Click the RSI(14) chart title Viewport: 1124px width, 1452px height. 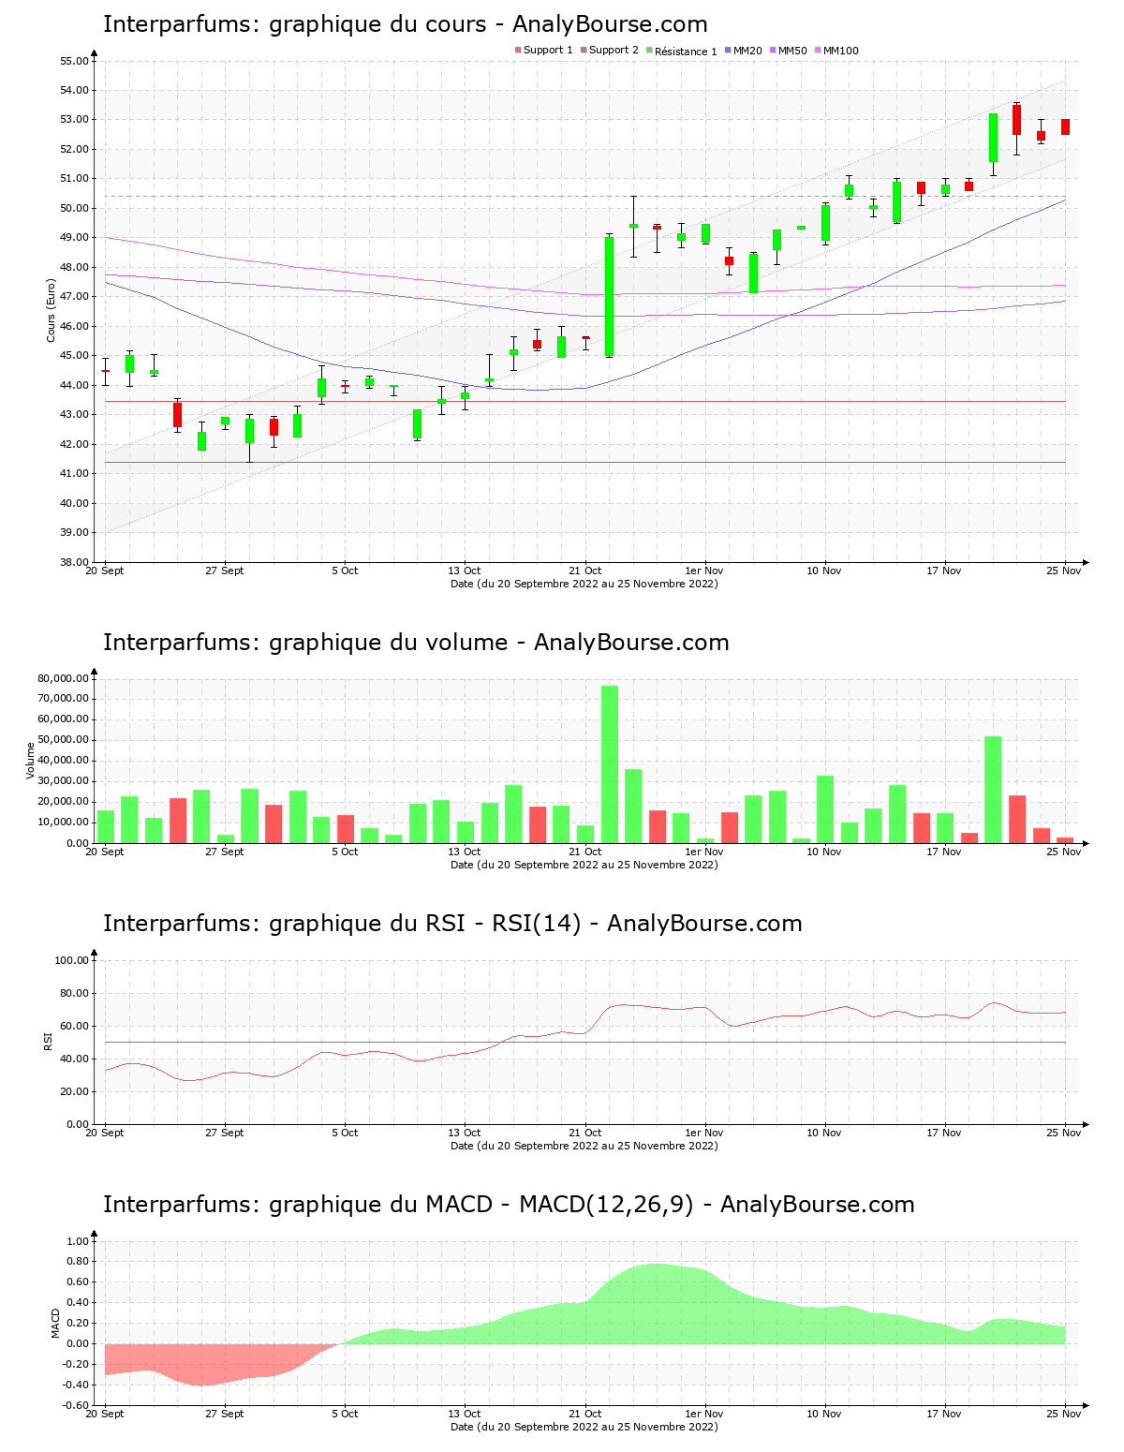(452, 924)
